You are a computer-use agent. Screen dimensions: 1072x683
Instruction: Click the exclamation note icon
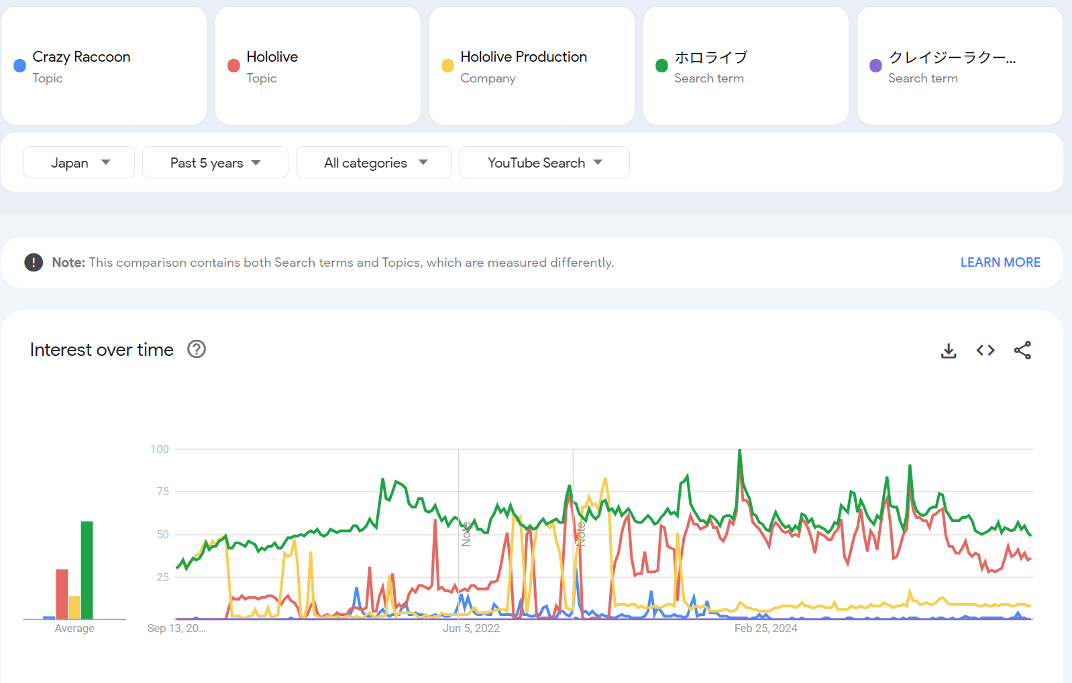coord(34,263)
